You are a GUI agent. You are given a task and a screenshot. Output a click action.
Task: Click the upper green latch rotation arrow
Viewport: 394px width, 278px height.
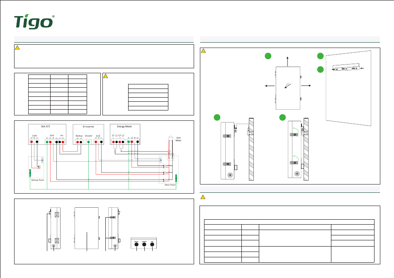296,129
